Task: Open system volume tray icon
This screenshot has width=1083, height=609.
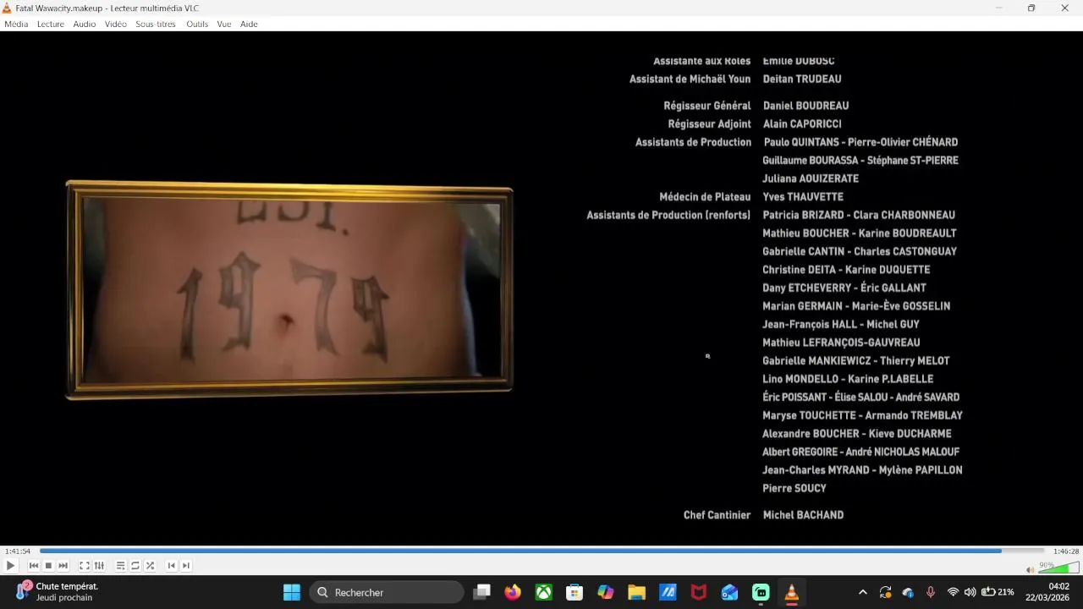Action: tap(970, 592)
